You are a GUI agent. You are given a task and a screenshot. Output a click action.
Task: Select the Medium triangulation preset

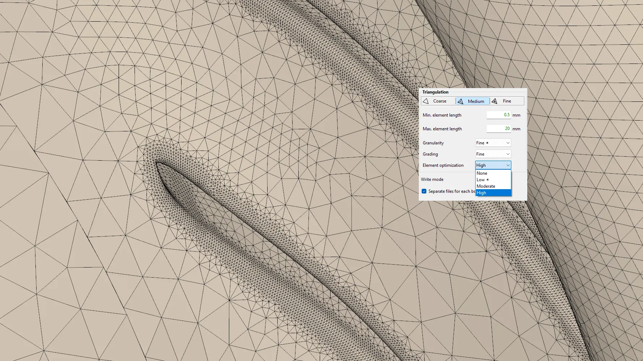coord(472,101)
